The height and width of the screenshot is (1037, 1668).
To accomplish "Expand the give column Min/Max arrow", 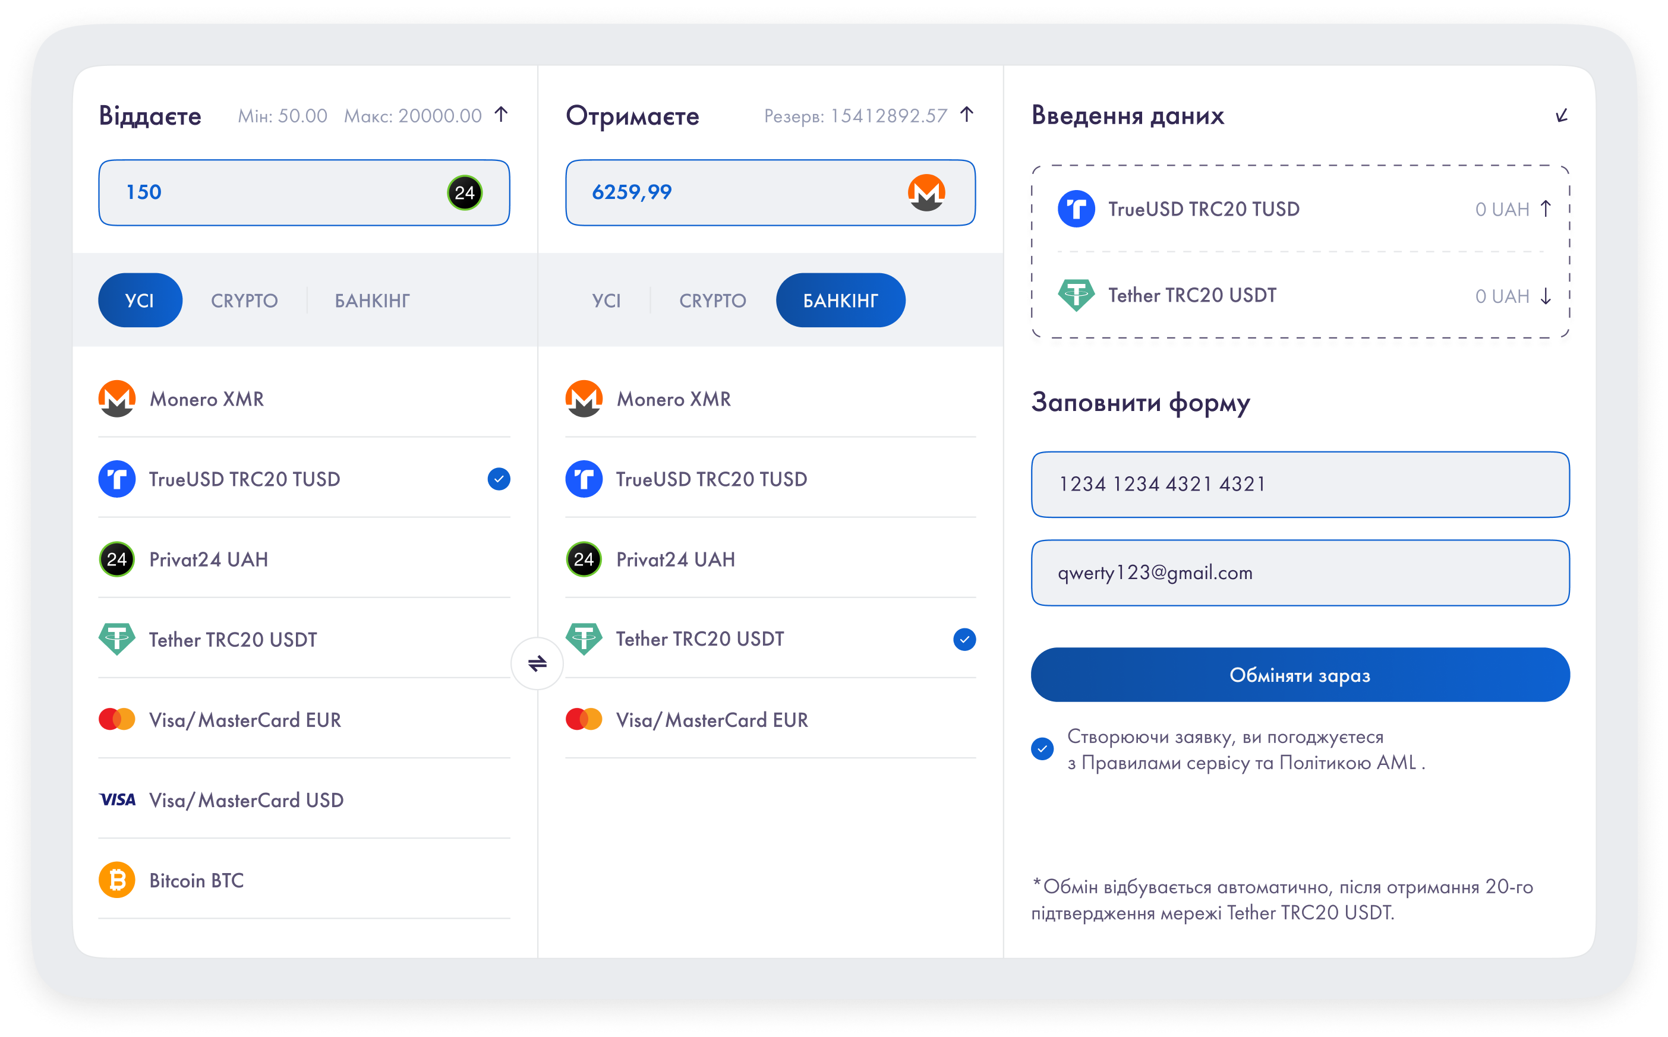I will coord(502,115).
